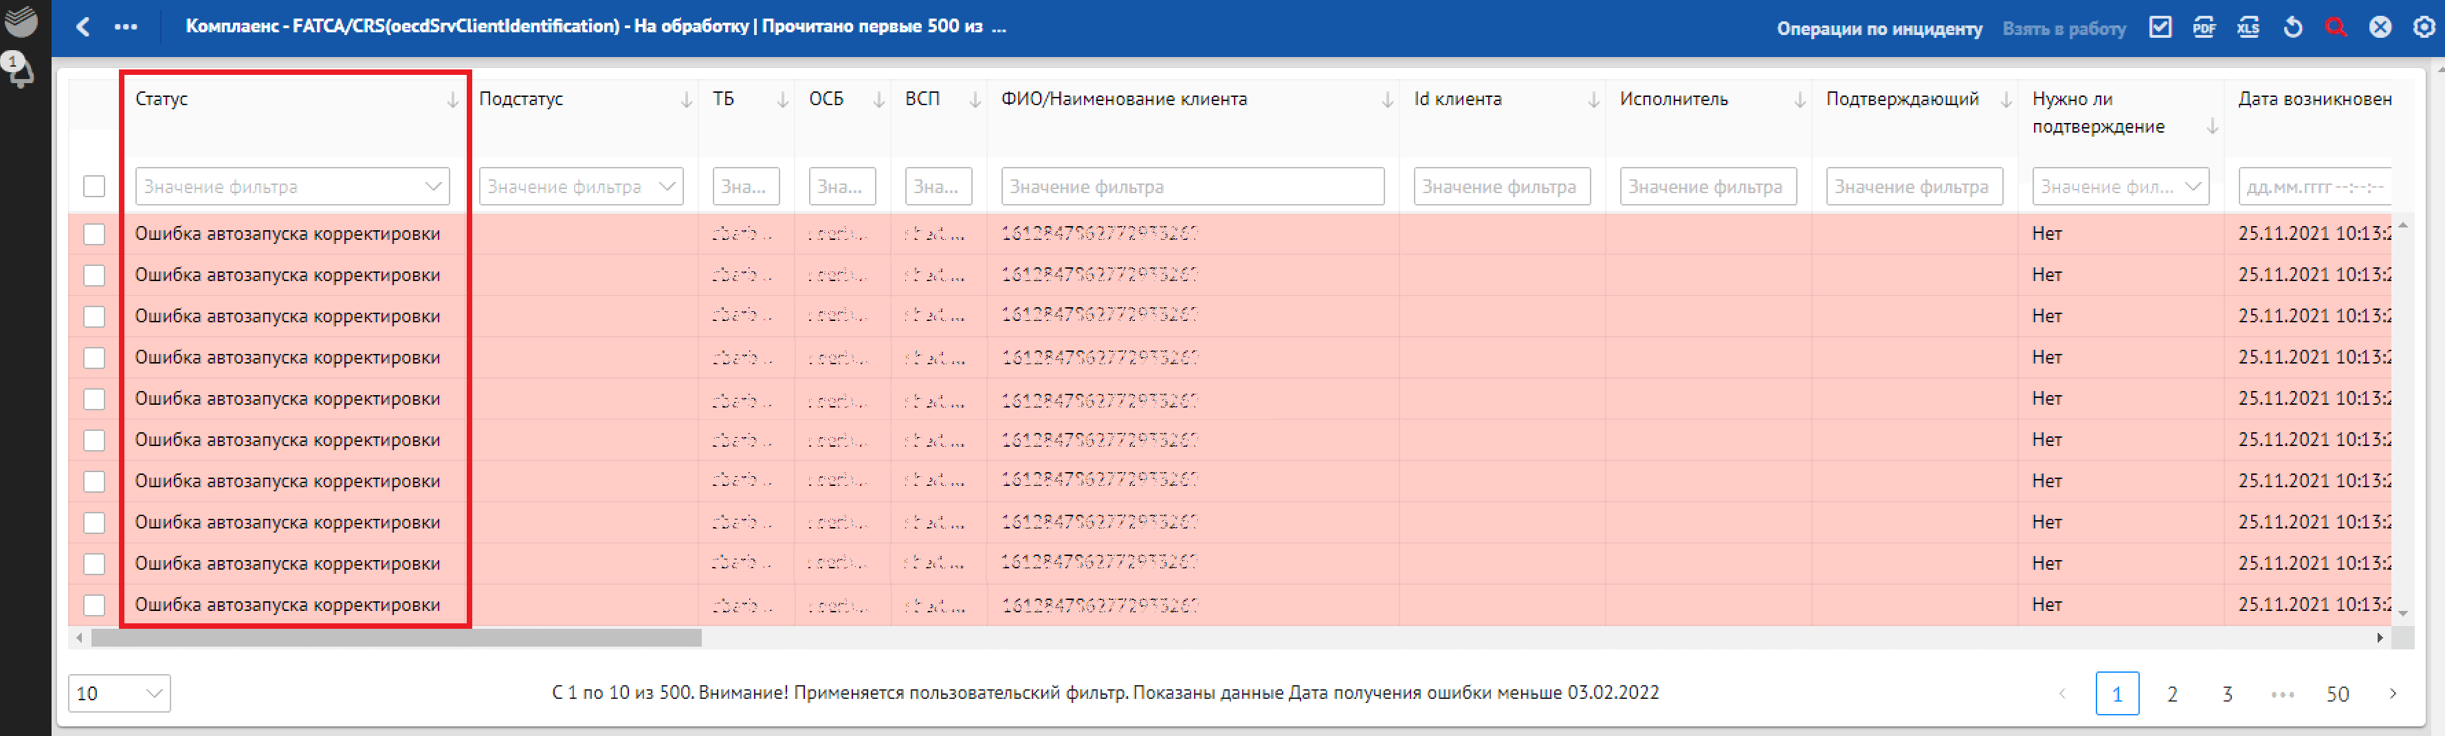This screenshot has width=2445, height=736.
Task: Open the Операции по инциденту menu
Action: [x=1879, y=28]
